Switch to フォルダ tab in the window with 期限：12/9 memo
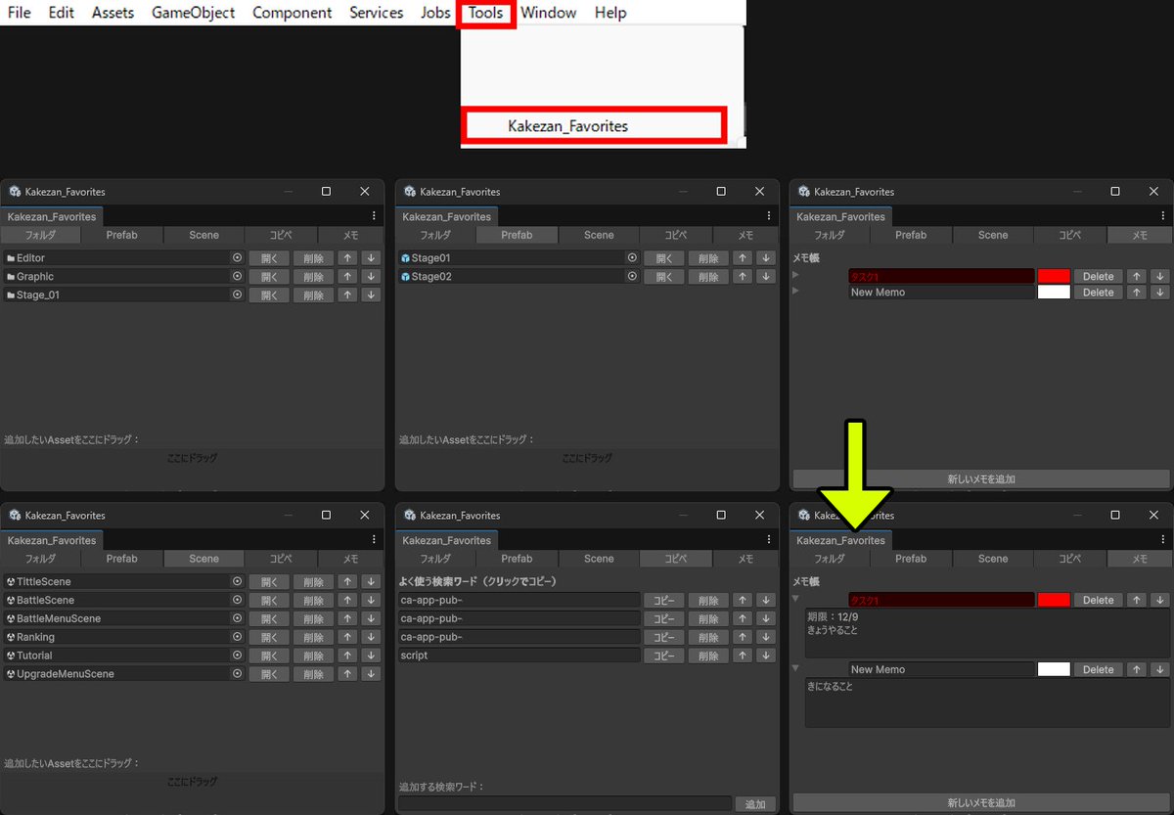This screenshot has width=1174, height=815. [x=830, y=559]
